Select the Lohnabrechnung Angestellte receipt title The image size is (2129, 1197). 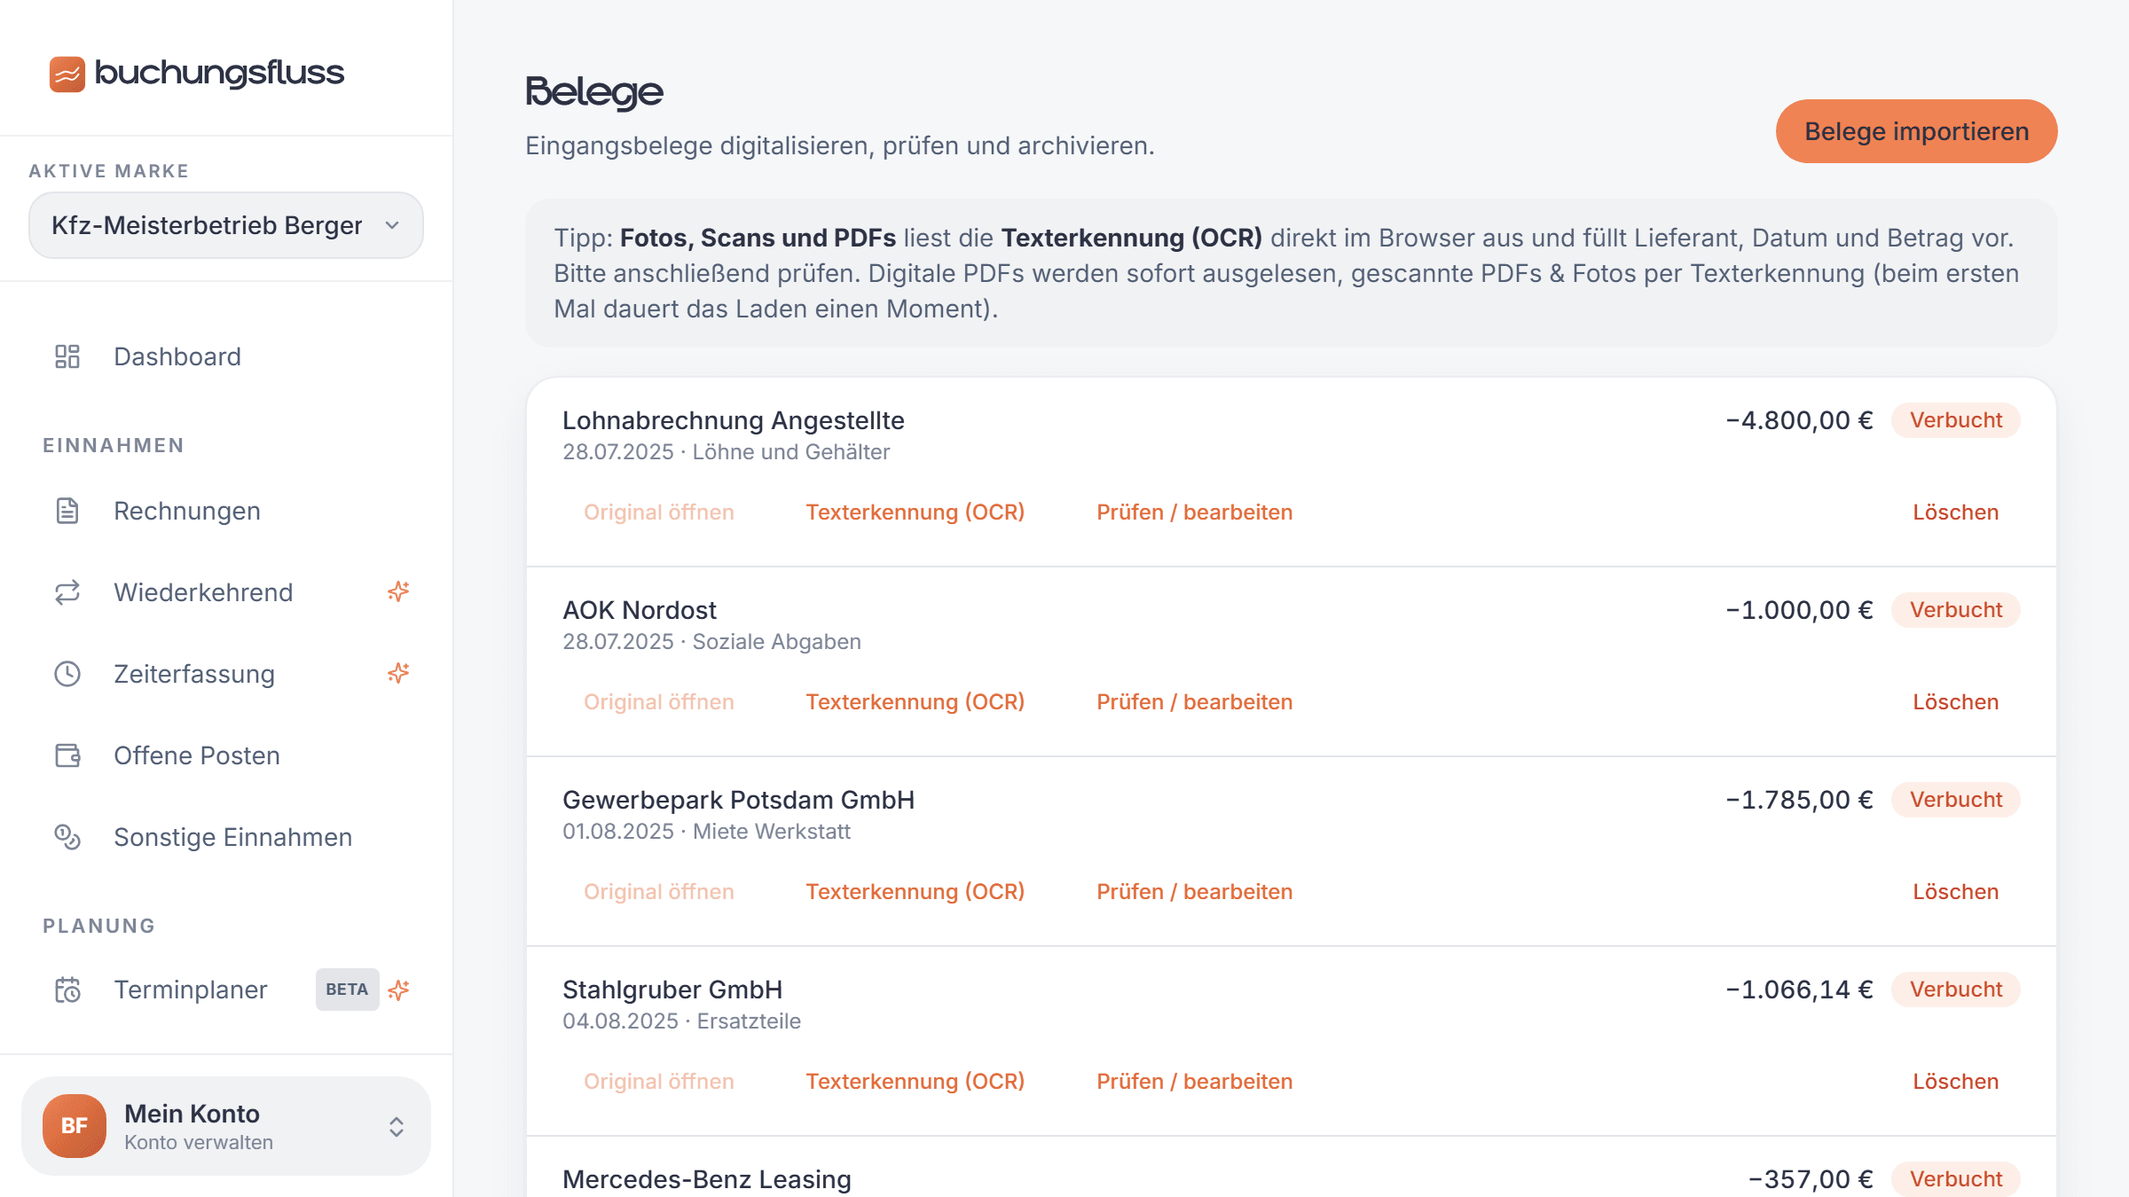734,420
